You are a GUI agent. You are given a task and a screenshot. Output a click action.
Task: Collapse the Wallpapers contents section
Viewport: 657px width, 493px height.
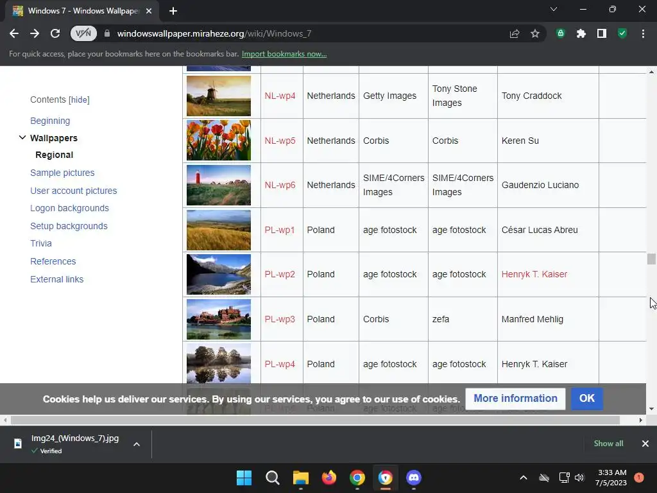(x=22, y=137)
